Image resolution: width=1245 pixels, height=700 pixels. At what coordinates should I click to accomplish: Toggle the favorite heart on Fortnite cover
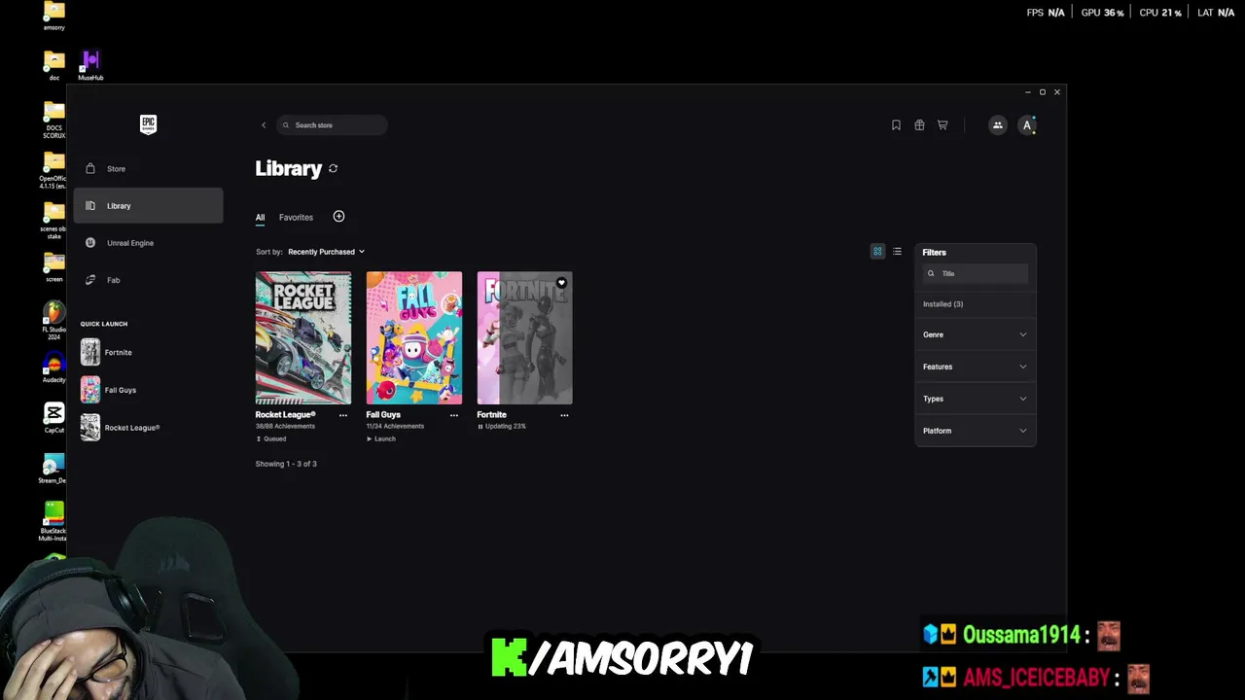point(561,283)
